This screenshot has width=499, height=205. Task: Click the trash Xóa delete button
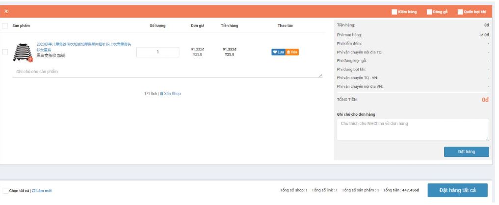(292, 52)
